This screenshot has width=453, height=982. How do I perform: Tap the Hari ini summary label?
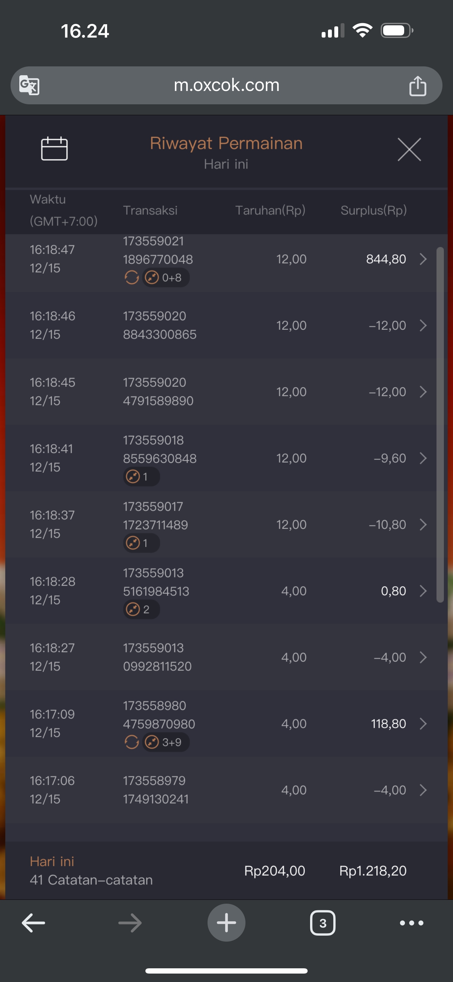(52, 862)
